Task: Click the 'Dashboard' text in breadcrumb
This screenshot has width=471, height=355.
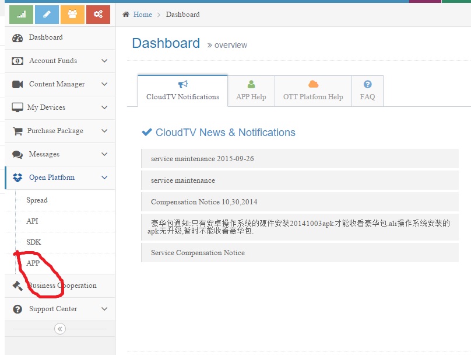Action: (182, 15)
